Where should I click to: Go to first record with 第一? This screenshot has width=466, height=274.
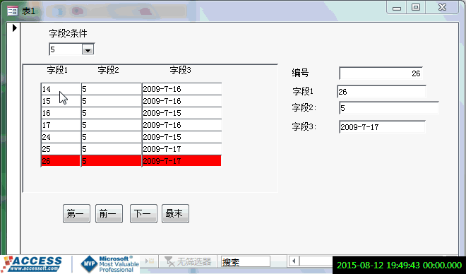[76, 213]
